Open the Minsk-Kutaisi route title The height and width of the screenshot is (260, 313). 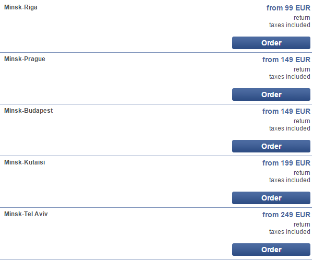[25, 162]
